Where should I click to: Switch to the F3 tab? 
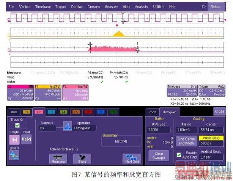51,112
